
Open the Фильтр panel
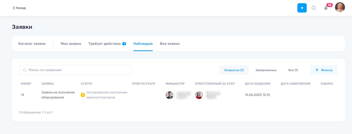pos(324,70)
